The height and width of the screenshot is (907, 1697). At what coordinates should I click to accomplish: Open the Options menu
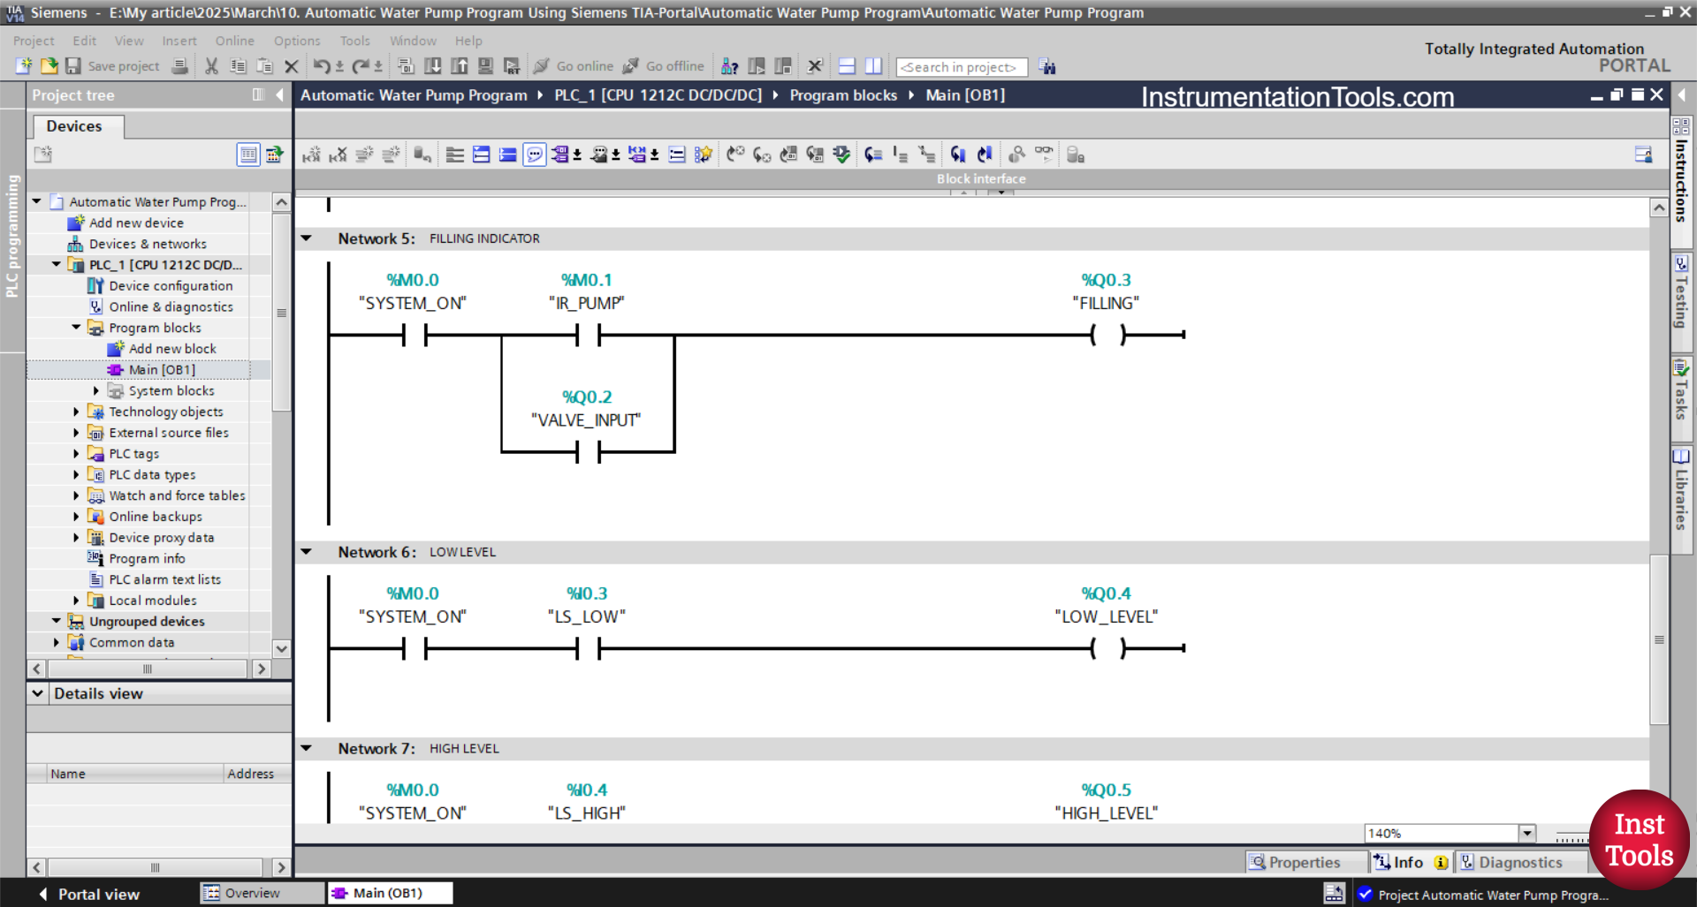[x=297, y=41]
